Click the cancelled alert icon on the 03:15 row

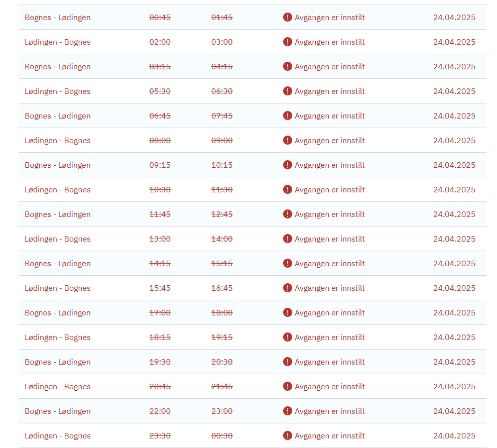click(x=288, y=67)
